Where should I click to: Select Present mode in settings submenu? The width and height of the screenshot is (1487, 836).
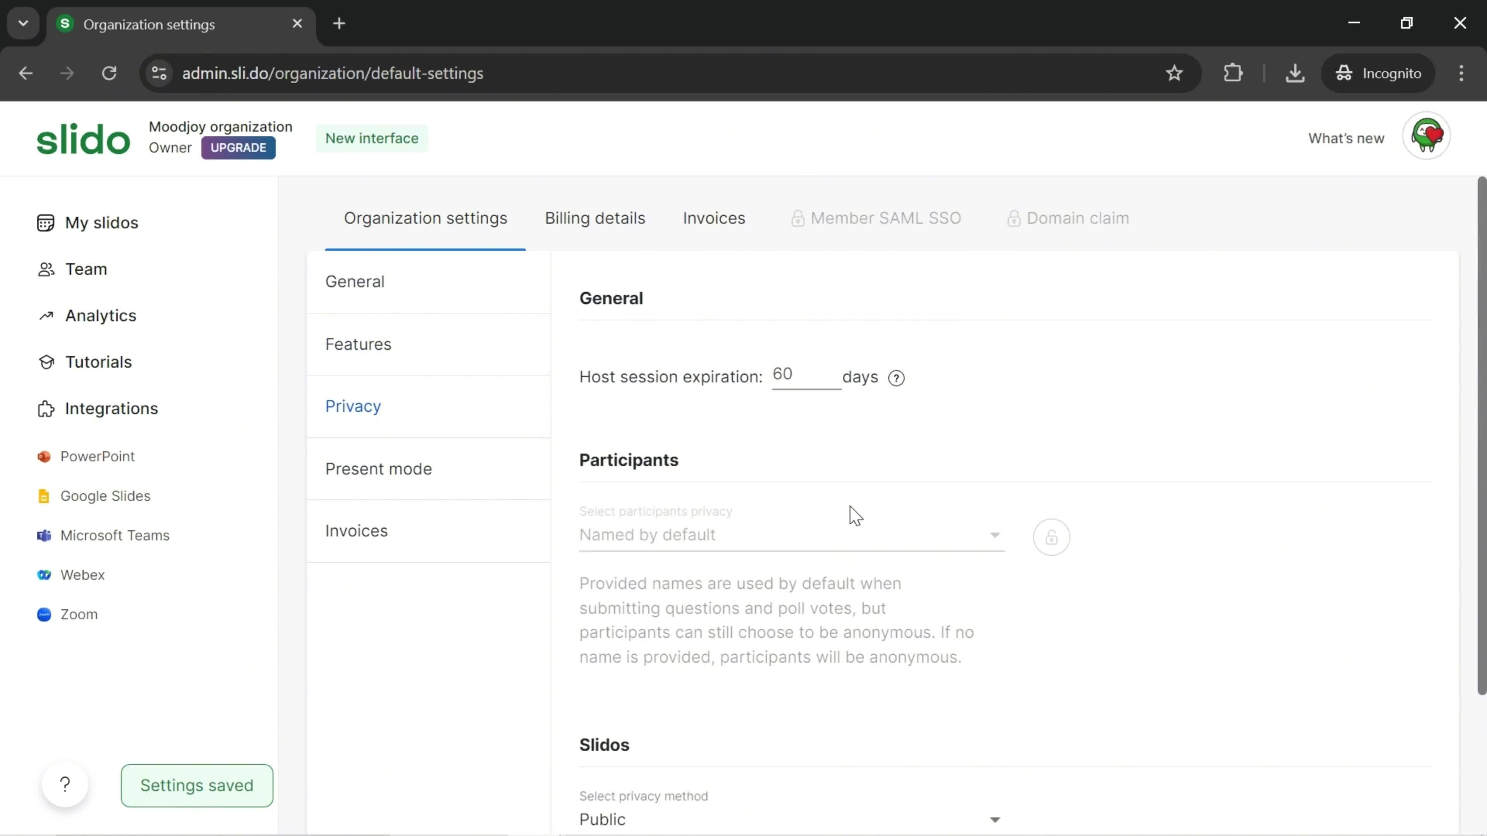(x=428, y=469)
